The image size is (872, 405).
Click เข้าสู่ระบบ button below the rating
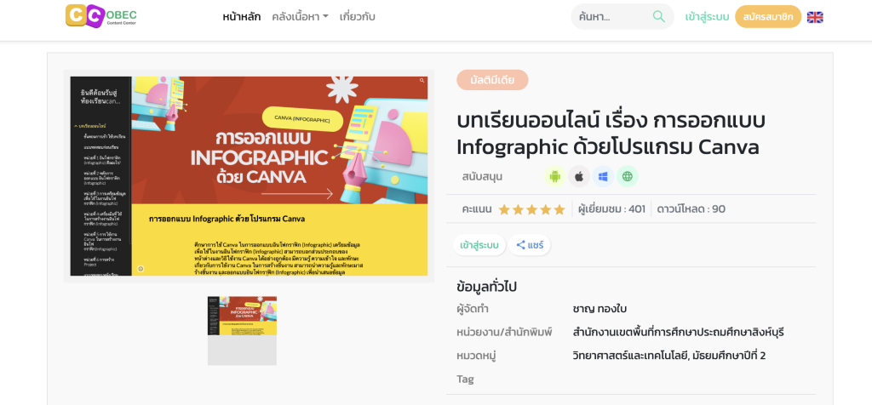coord(479,245)
